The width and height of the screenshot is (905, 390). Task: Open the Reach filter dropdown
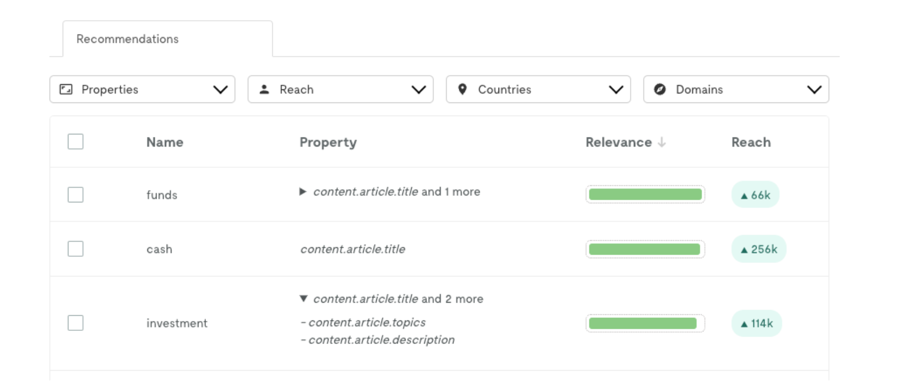pyautogui.click(x=340, y=89)
